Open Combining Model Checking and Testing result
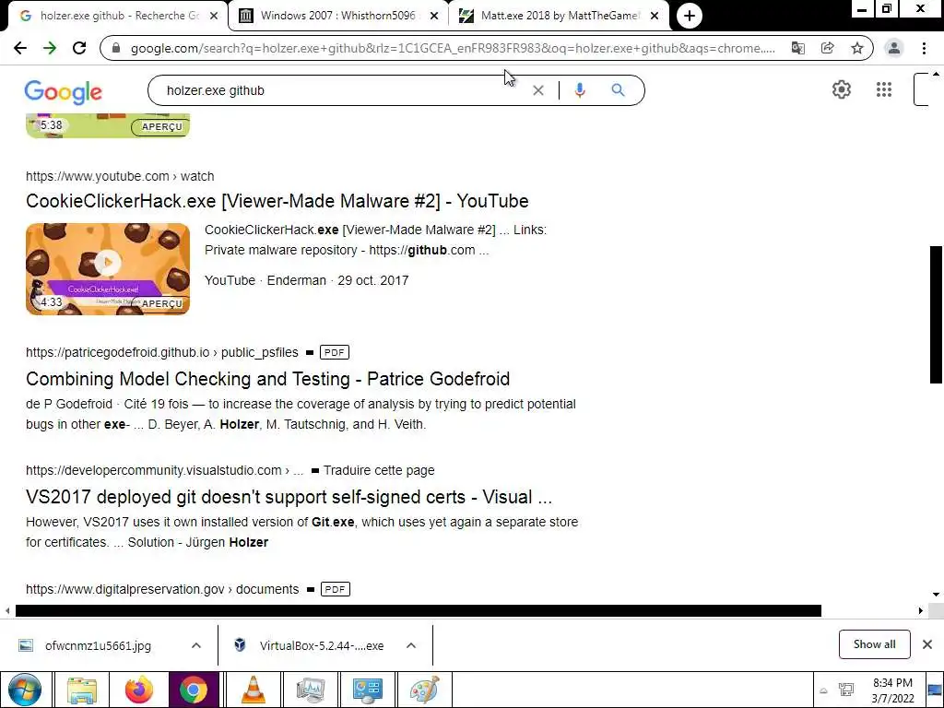944x708 pixels. [x=268, y=379]
